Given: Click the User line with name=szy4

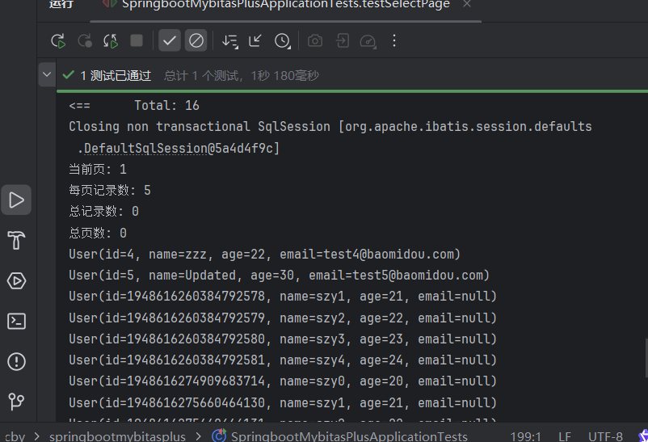Looking at the screenshot, I should (x=283, y=360).
